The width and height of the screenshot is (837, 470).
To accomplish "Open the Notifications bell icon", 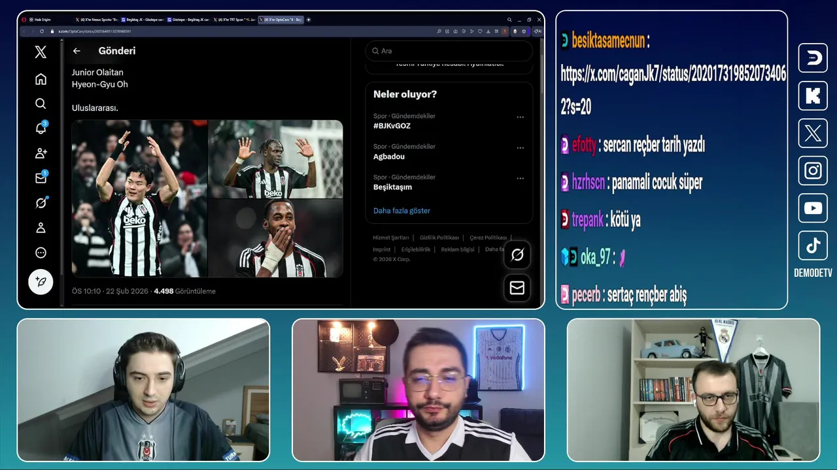I will point(41,128).
